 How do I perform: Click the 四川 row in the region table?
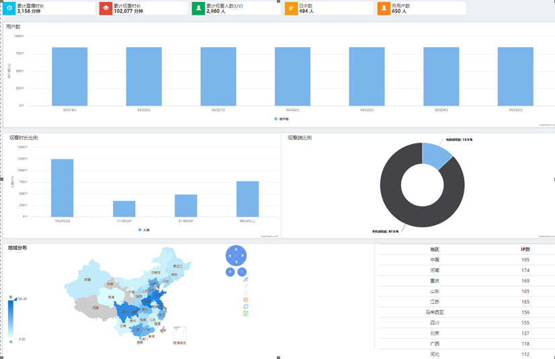[466, 323]
